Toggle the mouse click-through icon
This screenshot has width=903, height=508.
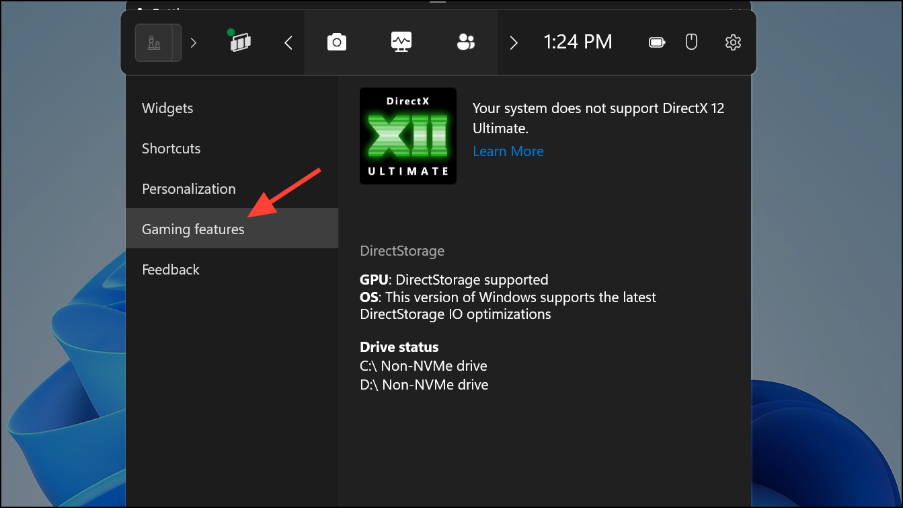(691, 42)
